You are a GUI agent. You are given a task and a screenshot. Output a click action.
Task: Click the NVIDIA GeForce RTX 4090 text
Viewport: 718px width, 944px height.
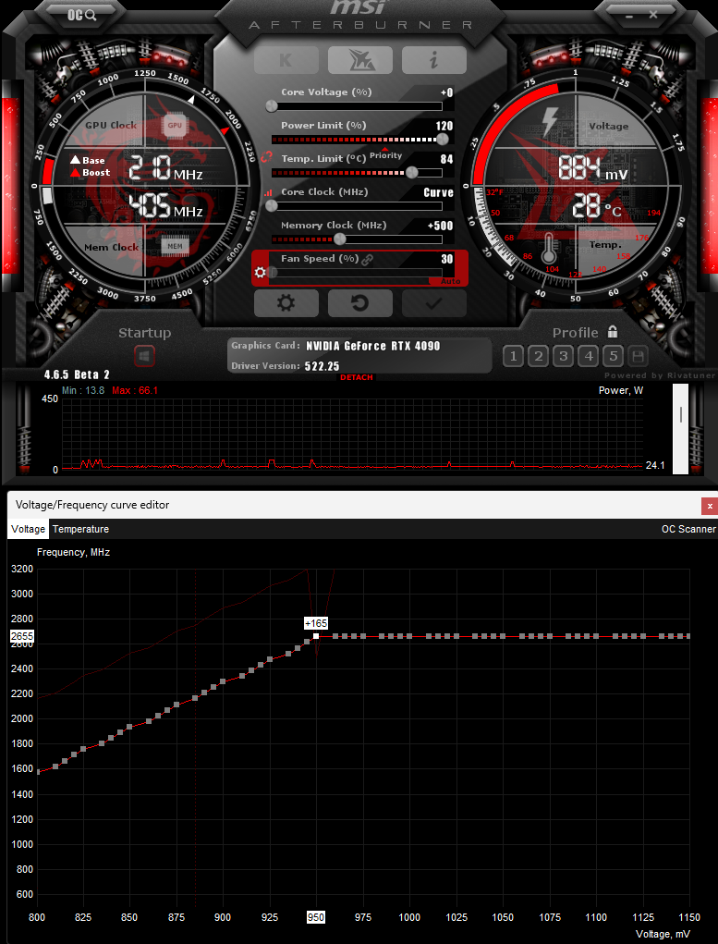tap(373, 346)
